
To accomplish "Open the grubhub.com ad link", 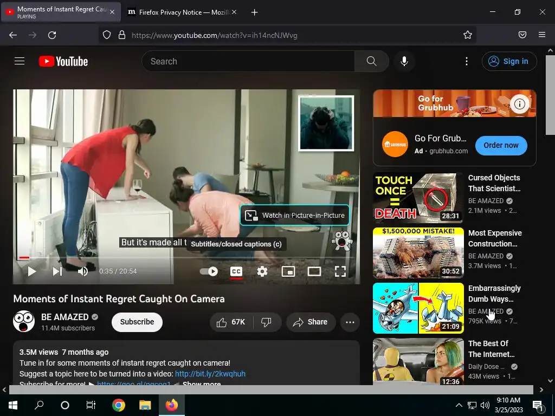I will [448, 151].
